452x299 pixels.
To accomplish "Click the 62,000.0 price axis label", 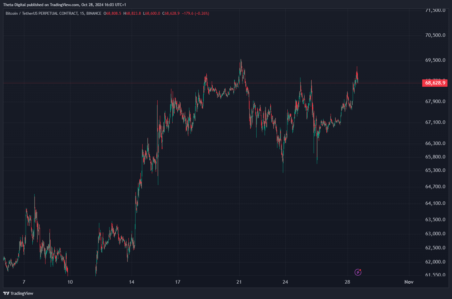I will 435,262.
